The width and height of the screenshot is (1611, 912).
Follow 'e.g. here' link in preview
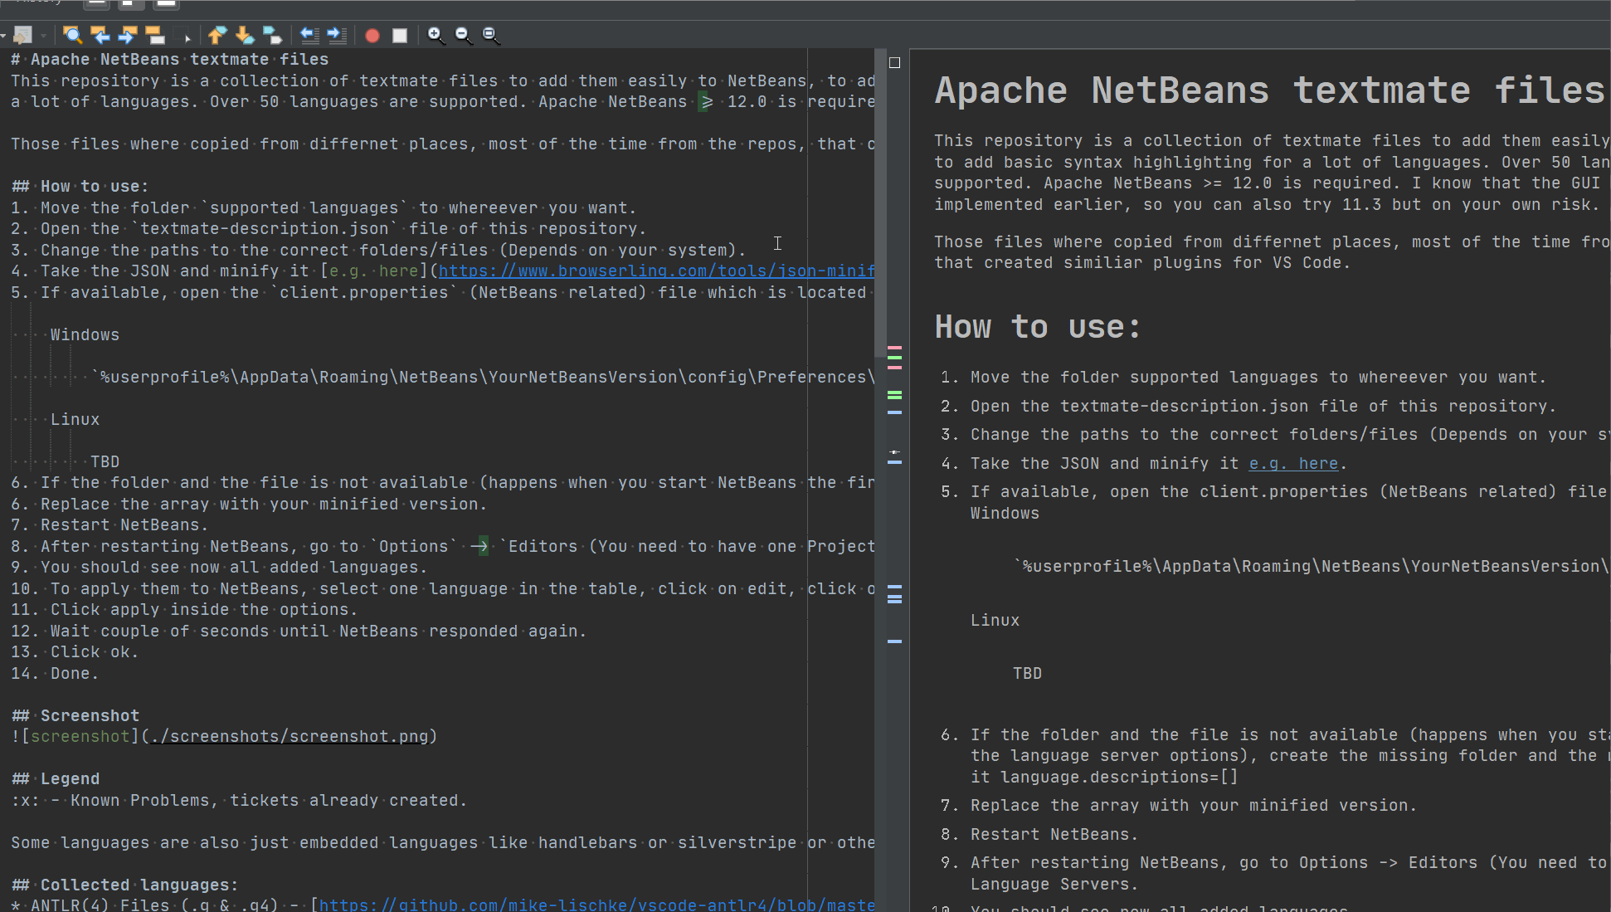[1293, 464]
